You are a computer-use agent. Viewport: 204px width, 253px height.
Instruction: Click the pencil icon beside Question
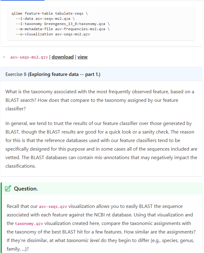point(8,188)
